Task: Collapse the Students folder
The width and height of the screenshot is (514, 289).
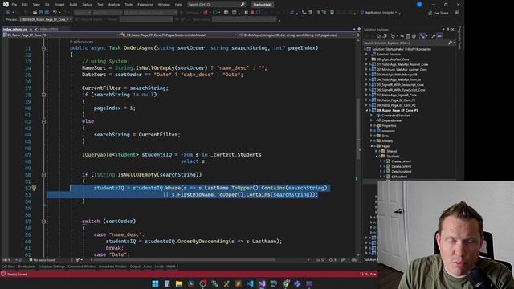Action: click(376, 157)
